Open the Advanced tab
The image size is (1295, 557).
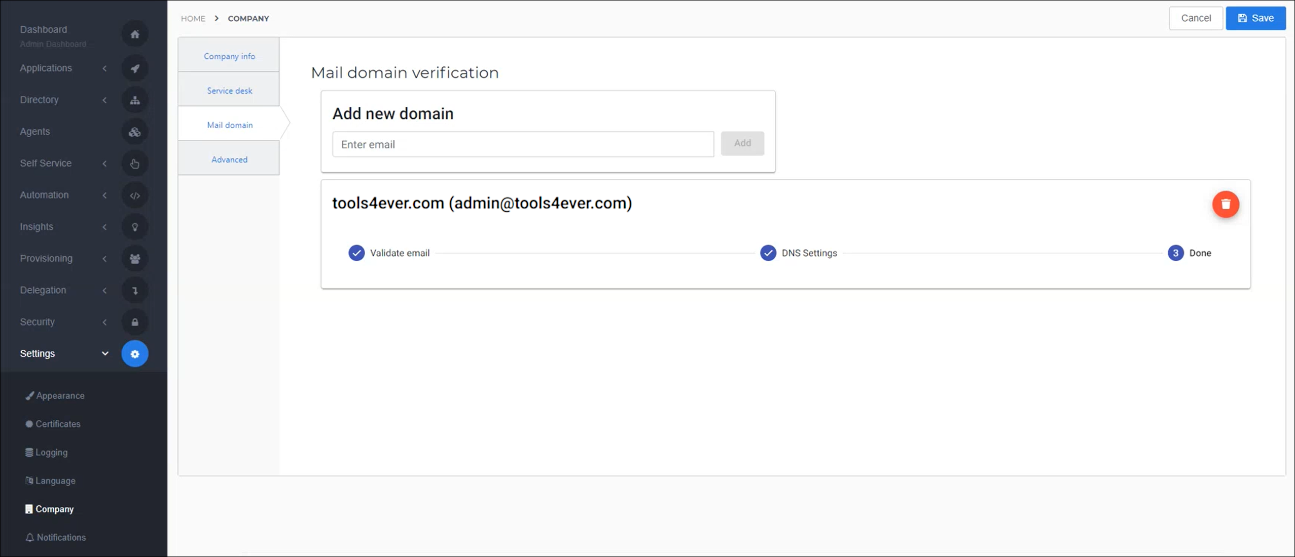229,159
